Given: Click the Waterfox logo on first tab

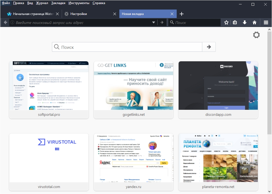Looking at the screenshot, I should (9, 14).
